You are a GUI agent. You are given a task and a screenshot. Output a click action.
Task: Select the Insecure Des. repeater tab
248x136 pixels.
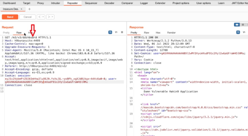(x=11, y=9)
